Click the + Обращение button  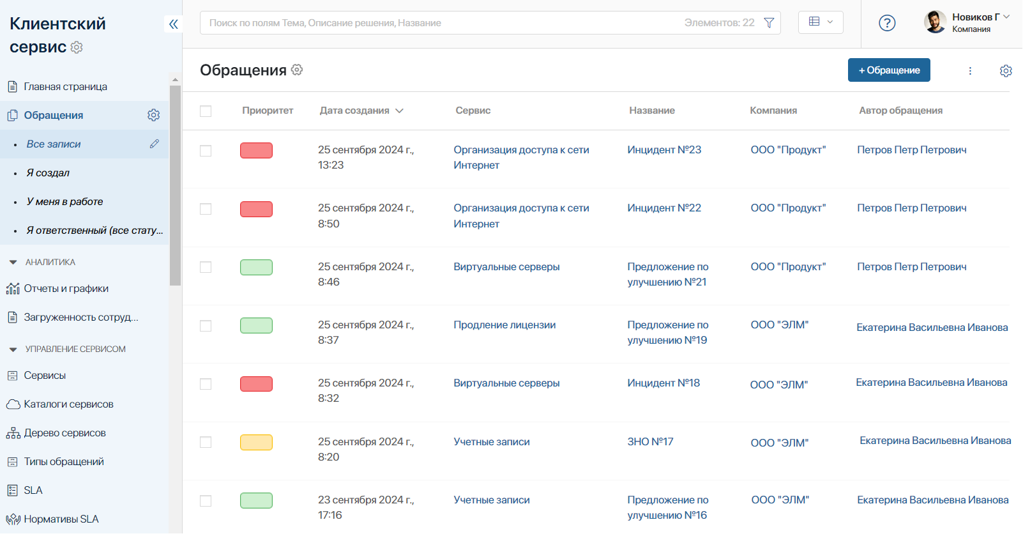(888, 70)
